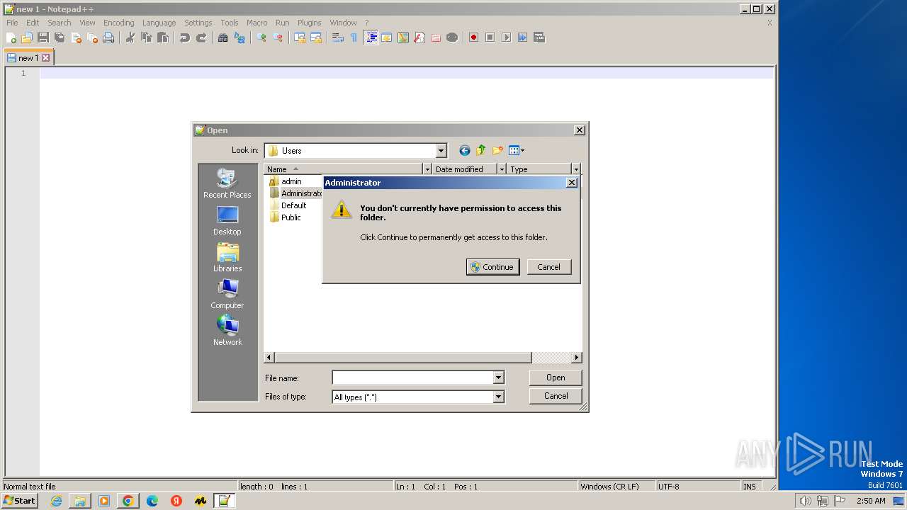907x510 pixels.
Task: Click the Windows Start button
Action: 20,501
